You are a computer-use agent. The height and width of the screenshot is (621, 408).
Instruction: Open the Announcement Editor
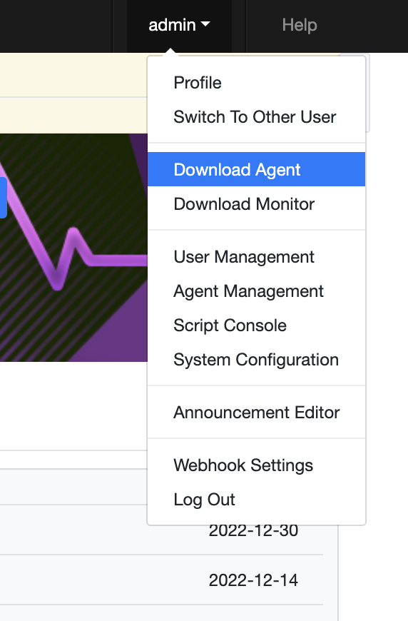point(257,413)
